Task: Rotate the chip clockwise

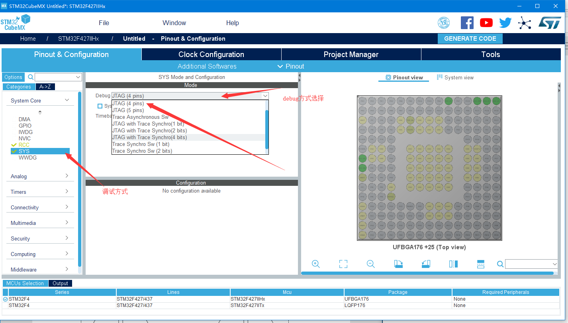Action: point(398,264)
